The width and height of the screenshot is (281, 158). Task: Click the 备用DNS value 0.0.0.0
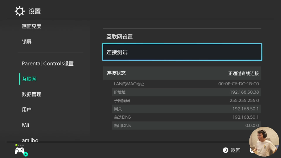(252, 126)
